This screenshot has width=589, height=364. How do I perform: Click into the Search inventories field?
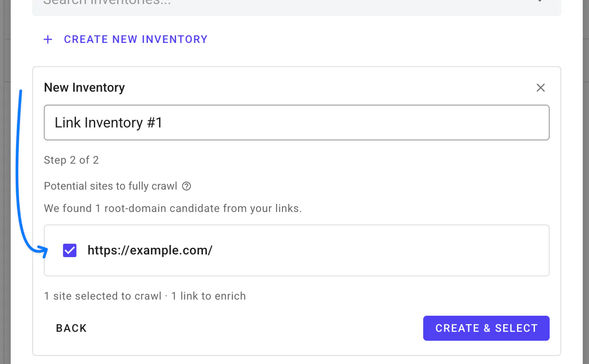click(286, 4)
